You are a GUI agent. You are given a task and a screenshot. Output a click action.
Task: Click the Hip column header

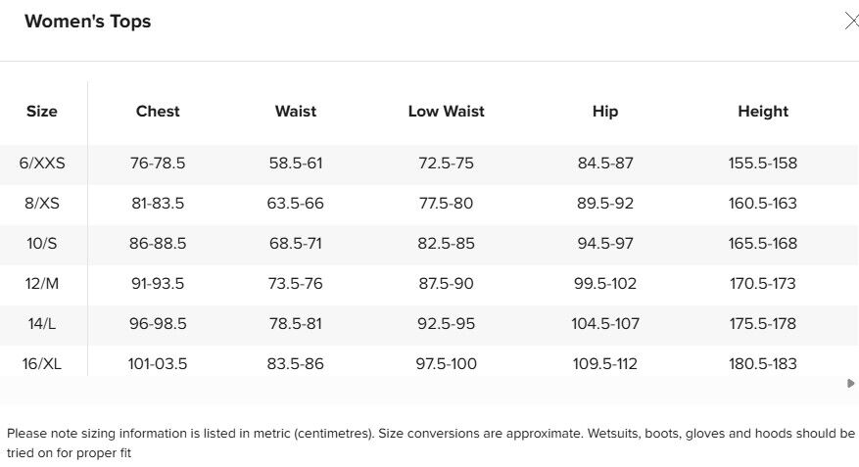(605, 112)
